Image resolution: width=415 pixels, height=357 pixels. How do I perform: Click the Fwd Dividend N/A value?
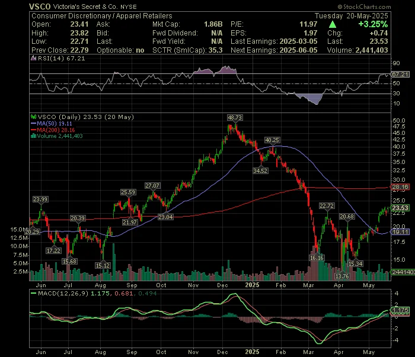pyautogui.click(x=217, y=33)
